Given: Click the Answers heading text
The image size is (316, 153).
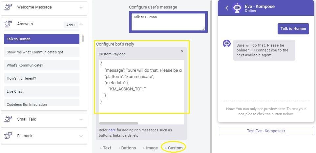Looking at the screenshot, I should tap(25, 24).
